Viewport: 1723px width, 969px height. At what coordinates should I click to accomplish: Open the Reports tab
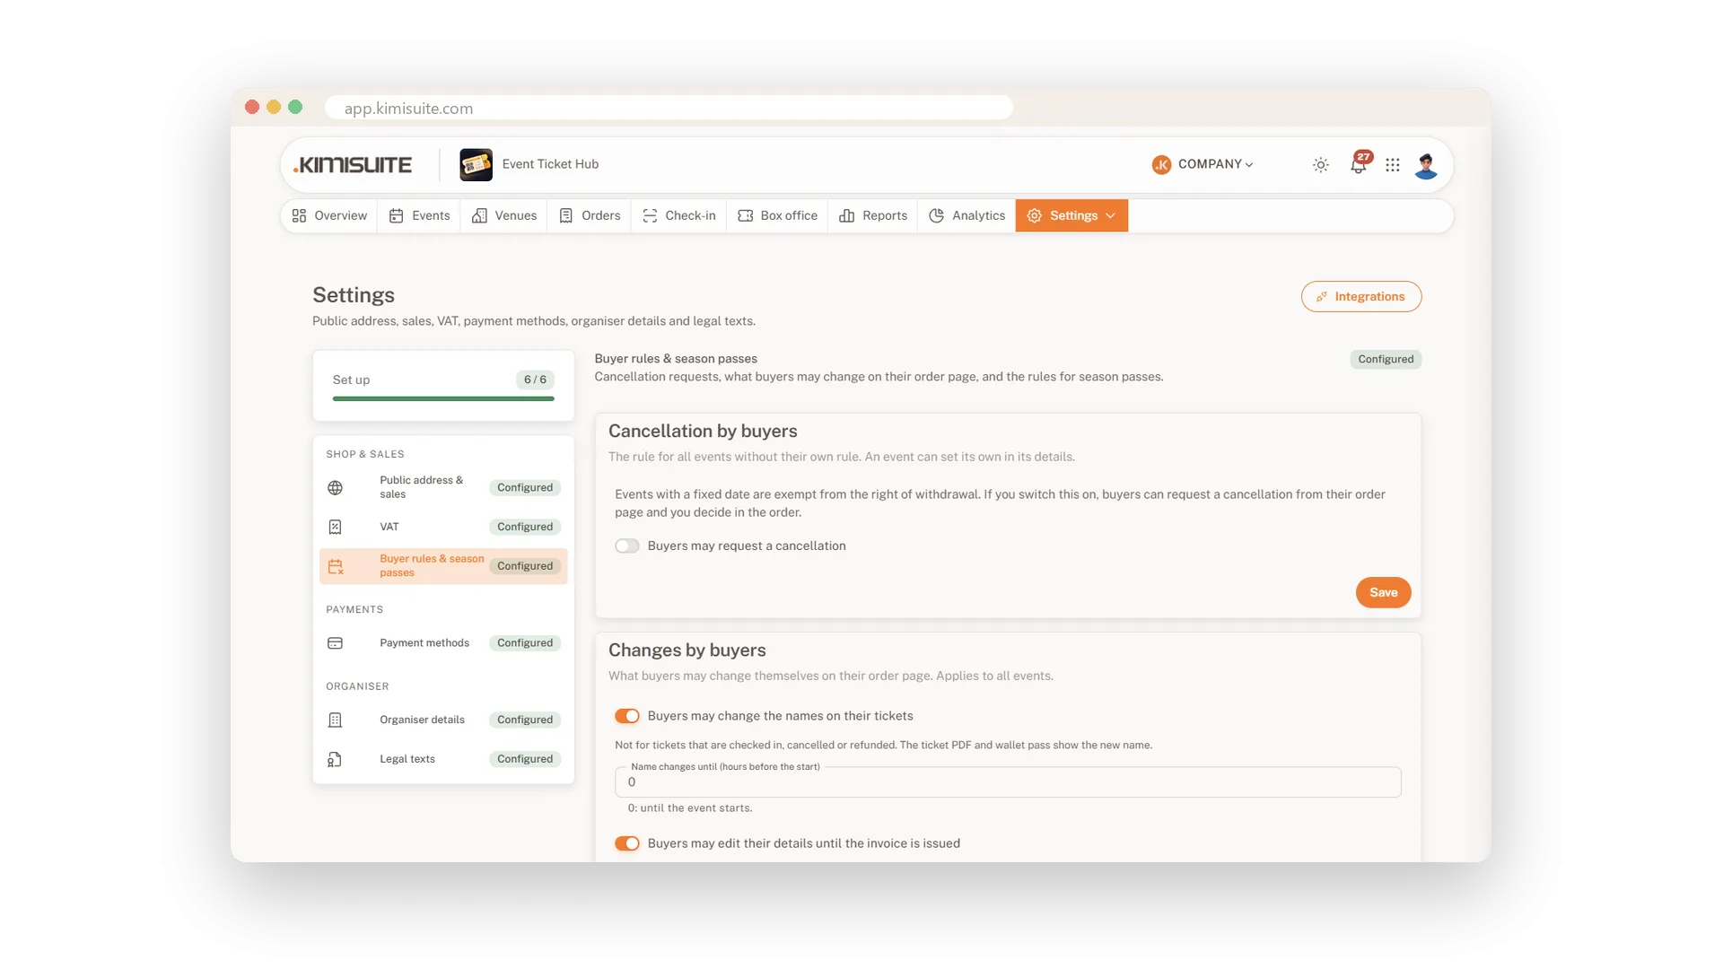(x=872, y=216)
